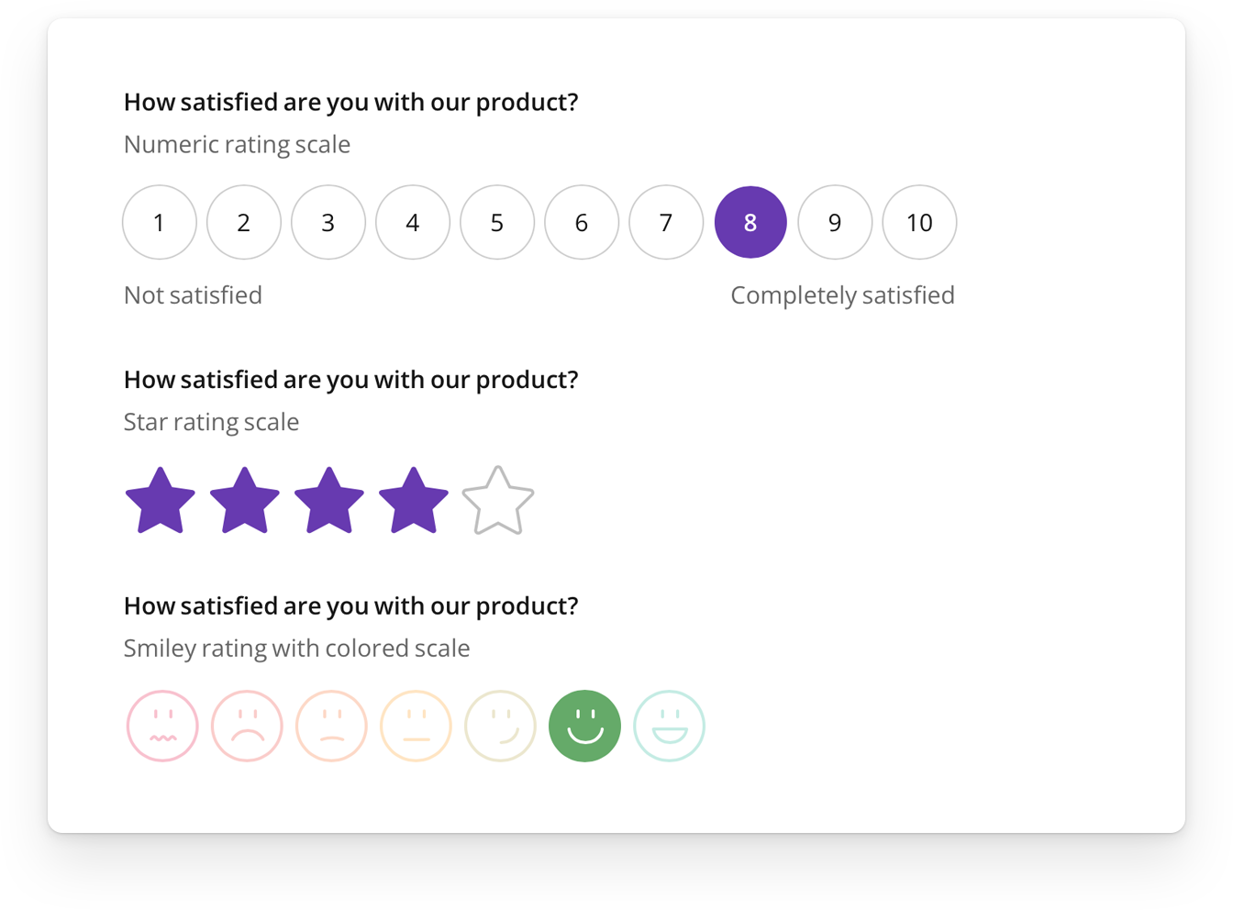Click the highlighted rating 8
Viewport: 1233px width, 910px height.
click(750, 222)
